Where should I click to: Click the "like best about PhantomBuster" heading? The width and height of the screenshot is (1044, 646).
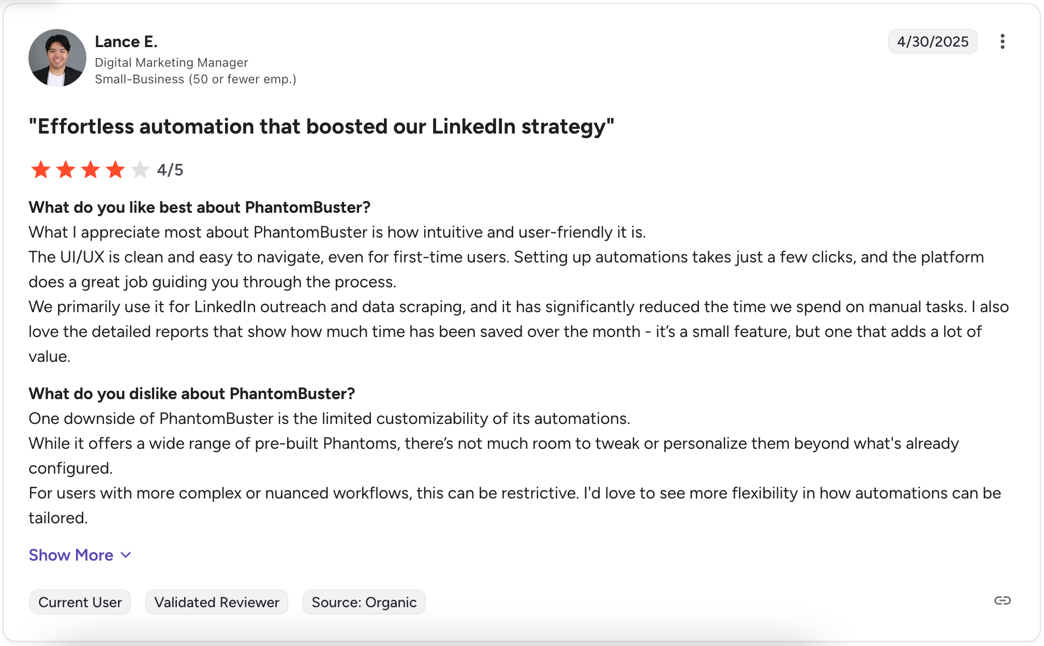pyautogui.click(x=199, y=207)
